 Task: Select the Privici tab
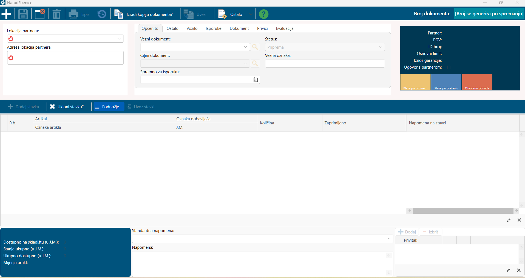pos(262,28)
